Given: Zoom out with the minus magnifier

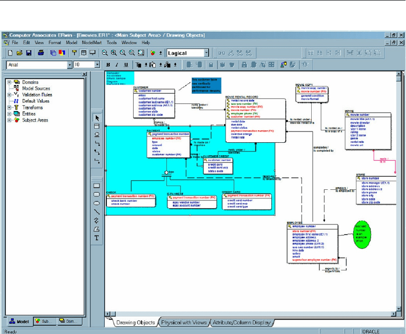Looking at the screenshot, I should pyautogui.click(x=104, y=53).
